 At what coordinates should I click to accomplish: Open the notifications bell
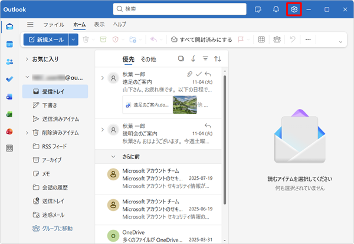(x=276, y=9)
